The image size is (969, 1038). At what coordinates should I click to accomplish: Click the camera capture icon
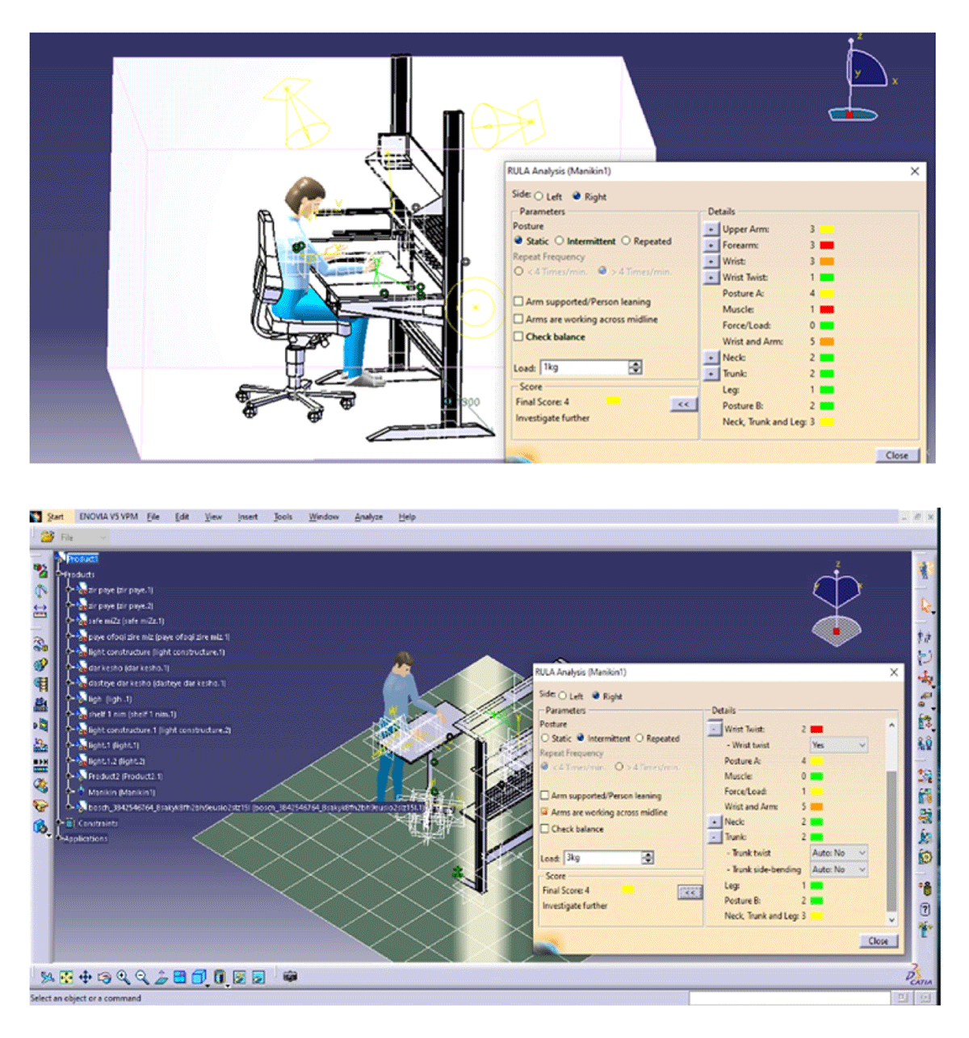click(291, 977)
